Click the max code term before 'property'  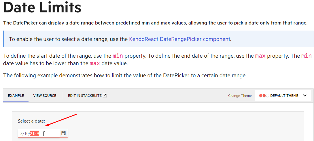(260, 56)
